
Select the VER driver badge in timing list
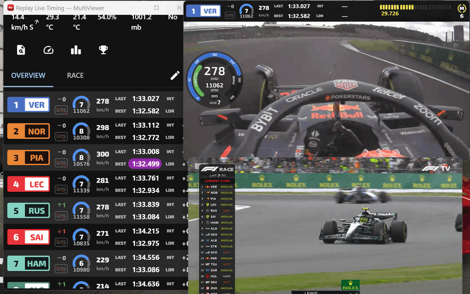coord(28,105)
